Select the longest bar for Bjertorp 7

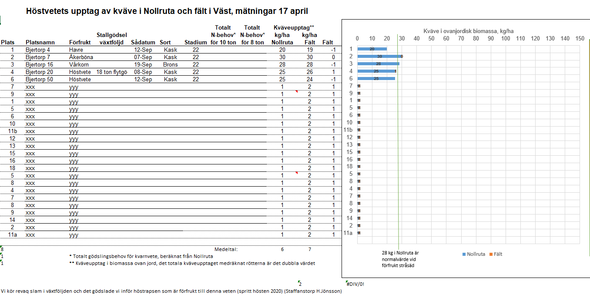[x=379, y=57]
